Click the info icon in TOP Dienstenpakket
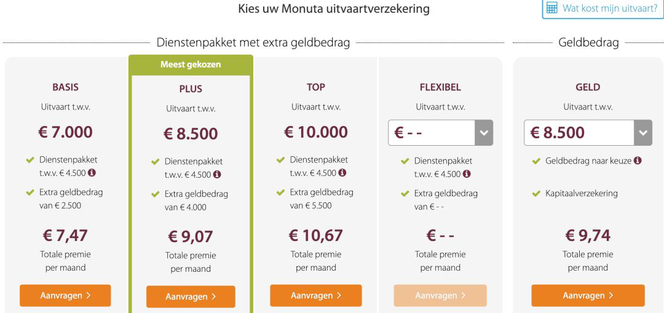664x313 pixels. [342, 173]
